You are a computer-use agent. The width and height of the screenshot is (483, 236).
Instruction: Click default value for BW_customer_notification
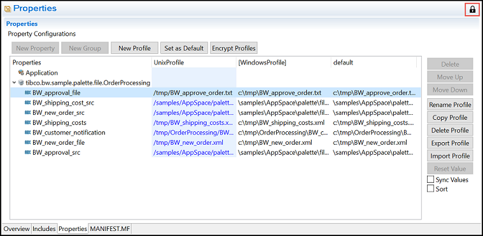point(373,133)
